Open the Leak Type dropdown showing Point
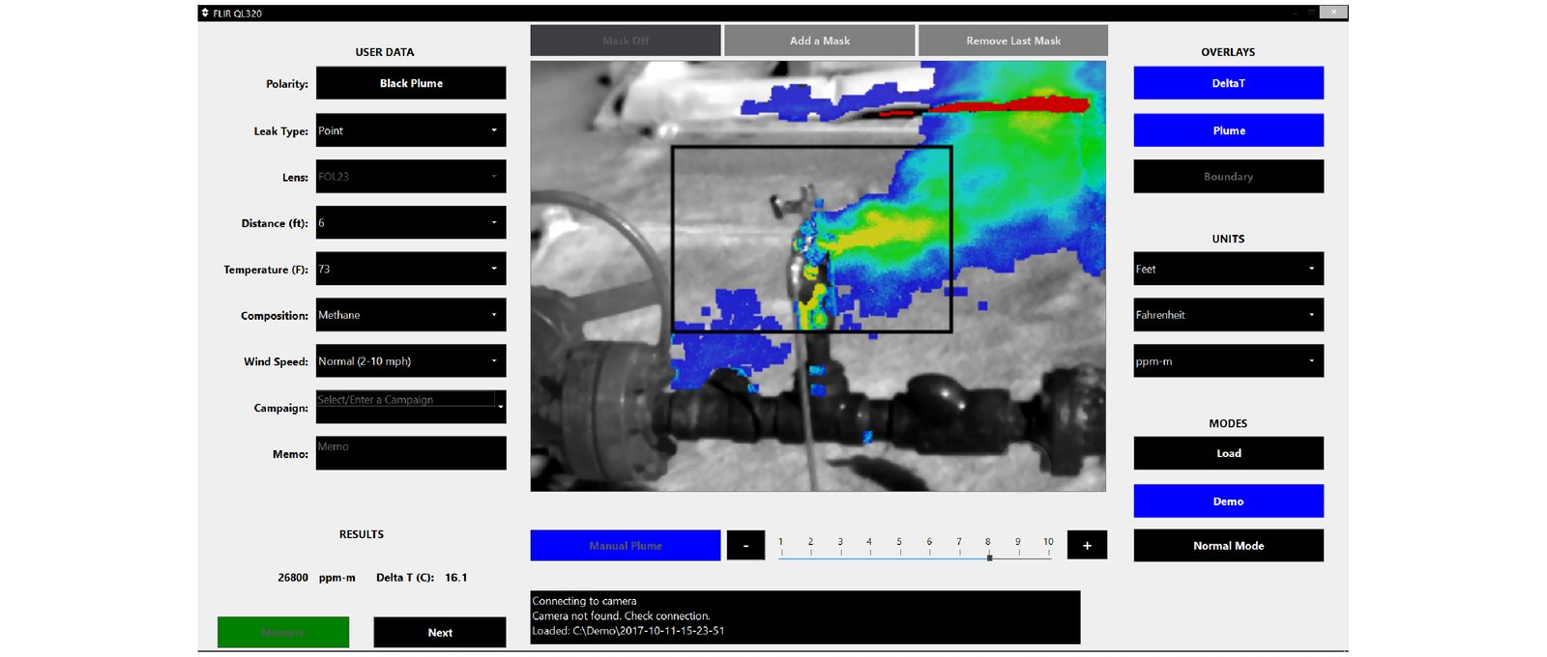This screenshot has height=657, width=1547. point(411,130)
